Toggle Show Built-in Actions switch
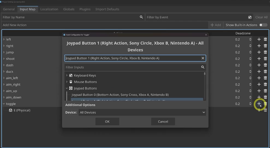270x148 pixels. point(263,25)
